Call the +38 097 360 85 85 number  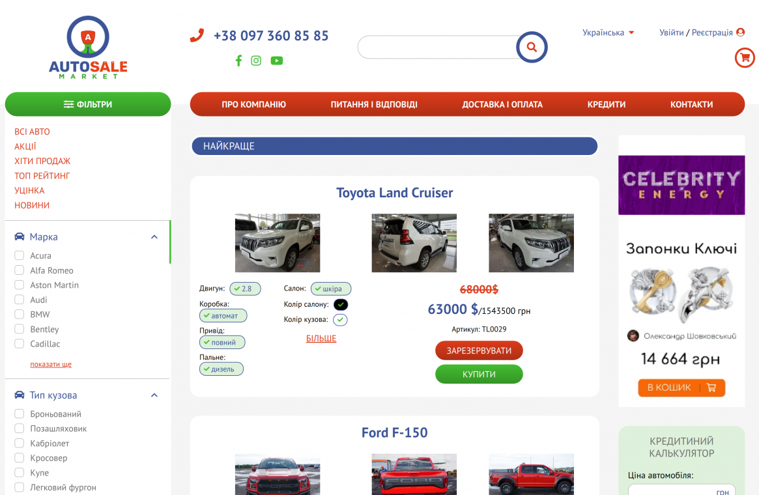pyautogui.click(x=271, y=36)
